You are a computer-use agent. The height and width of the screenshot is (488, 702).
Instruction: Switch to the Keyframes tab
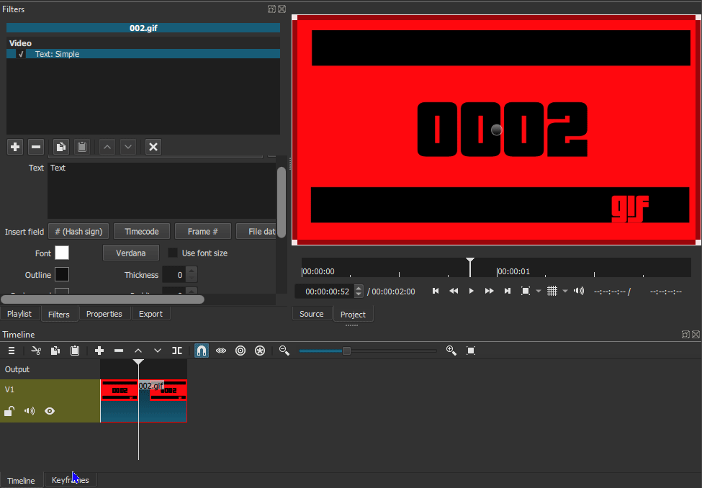click(71, 480)
